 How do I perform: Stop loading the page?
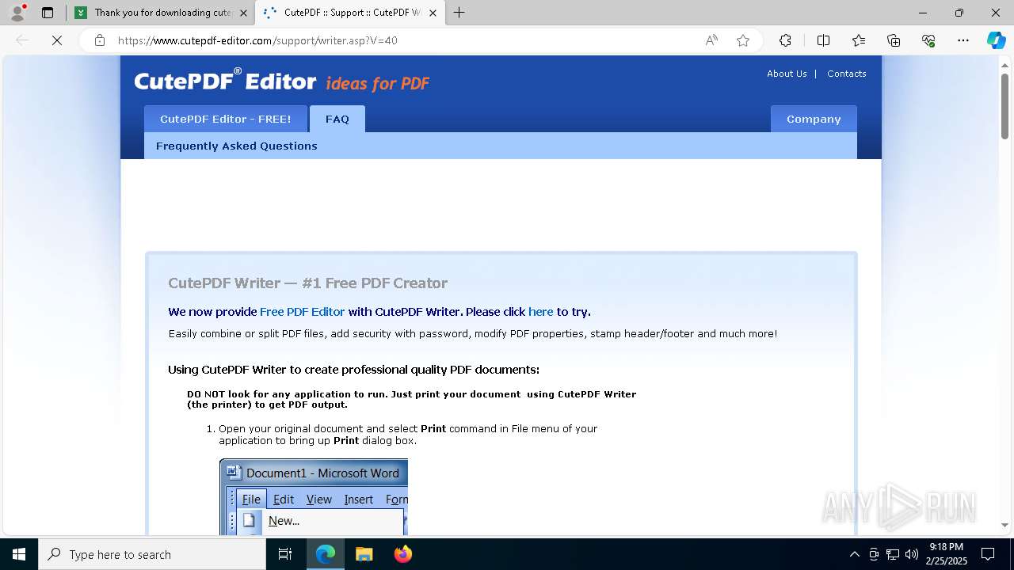(x=57, y=40)
